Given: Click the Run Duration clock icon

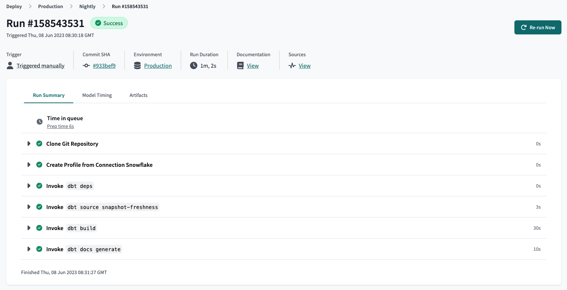Looking at the screenshot, I should coord(193,65).
